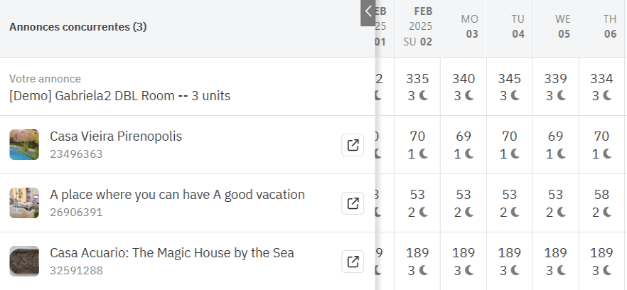Select the [Demo] Gabriela2 DBL Room listing
Viewport: 627px width, 290px height.
pos(119,95)
